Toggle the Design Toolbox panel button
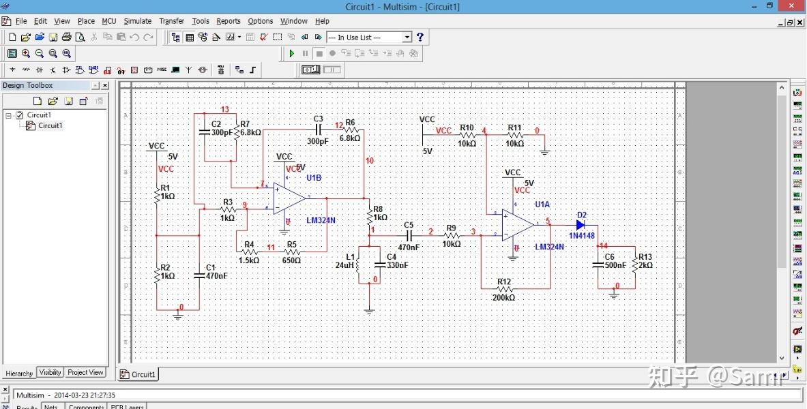Screen dimensions: 807x409 (176, 37)
